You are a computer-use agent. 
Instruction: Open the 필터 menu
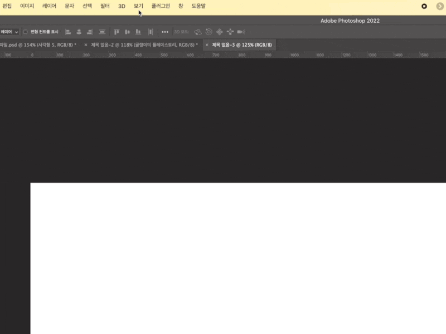(x=105, y=6)
